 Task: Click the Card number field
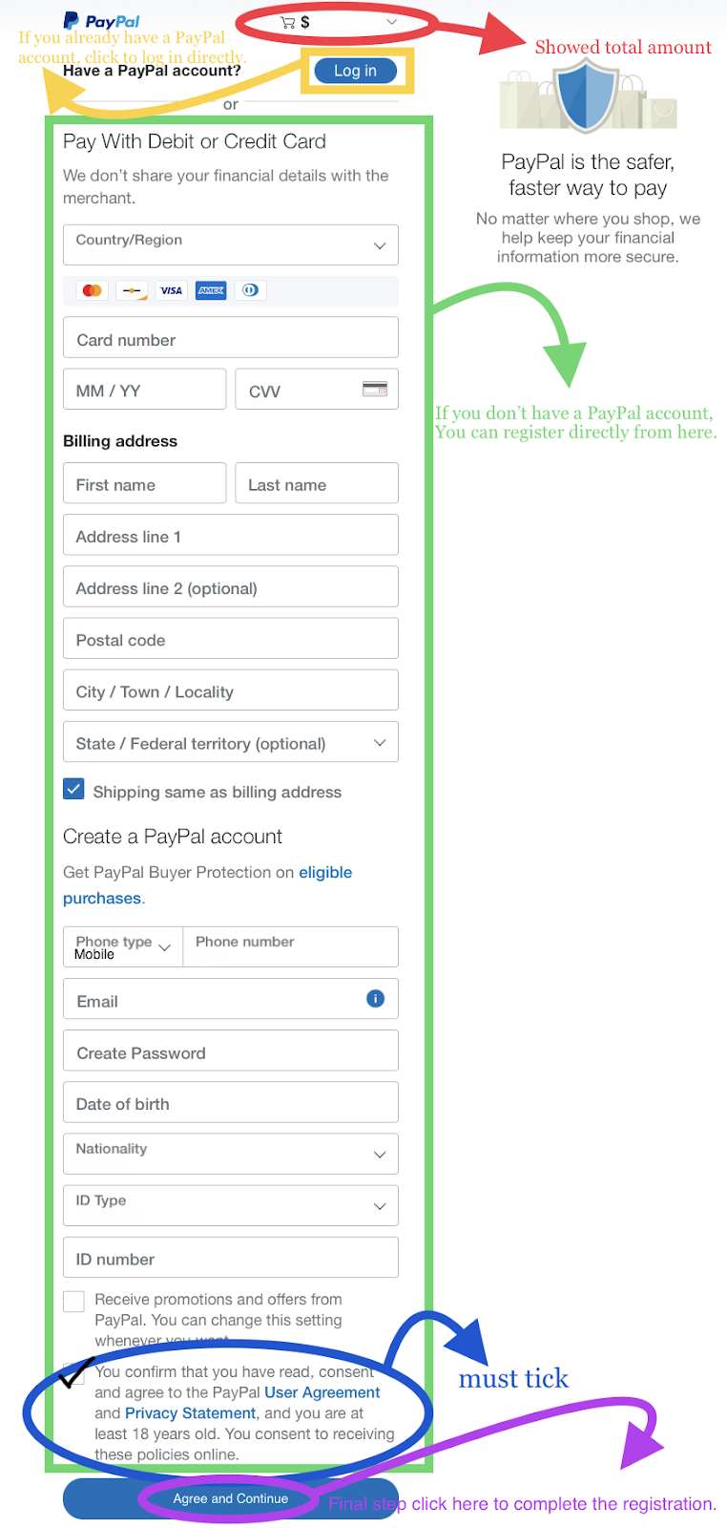[x=231, y=338]
